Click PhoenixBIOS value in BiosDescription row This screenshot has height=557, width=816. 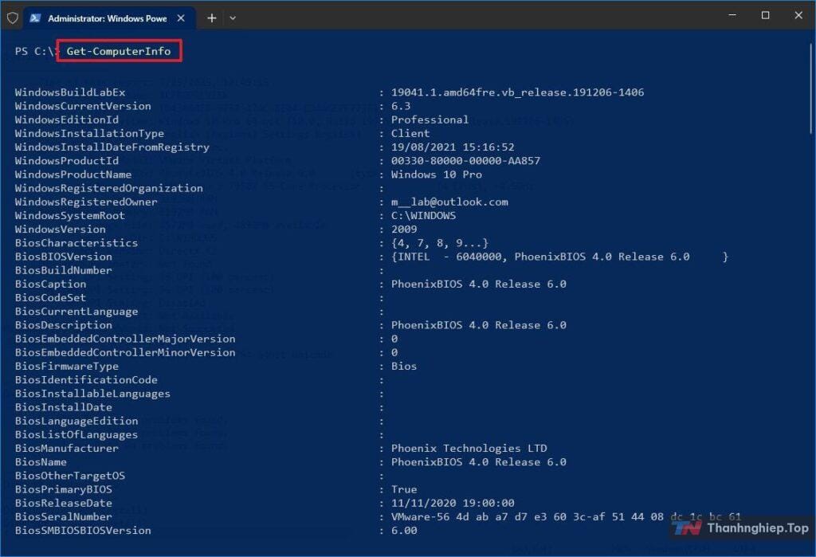click(x=479, y=325)
